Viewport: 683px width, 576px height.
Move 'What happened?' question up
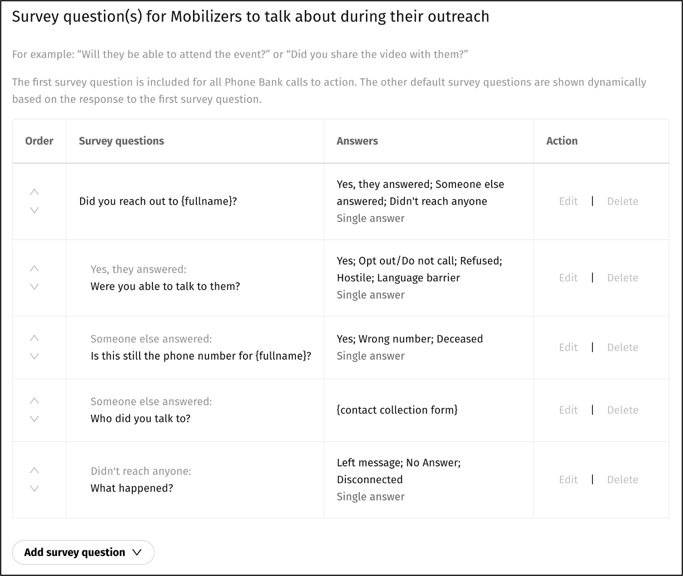(34, 470)
